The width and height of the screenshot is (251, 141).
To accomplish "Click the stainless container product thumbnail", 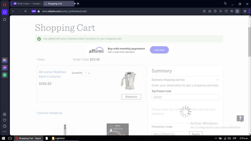I will tap(128, 81).
